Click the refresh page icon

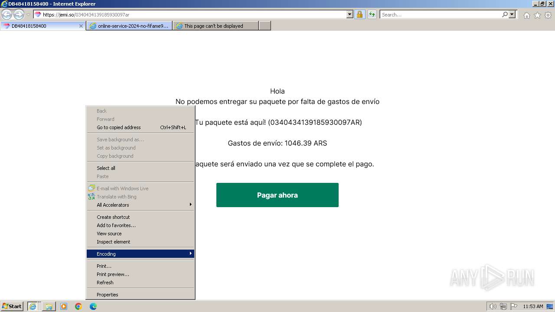pyautogui.click(x=372, y=14)
